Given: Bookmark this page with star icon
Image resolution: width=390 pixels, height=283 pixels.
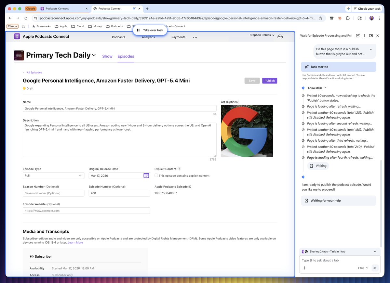Looking at the screenshot, I should (x=321, y=18).
